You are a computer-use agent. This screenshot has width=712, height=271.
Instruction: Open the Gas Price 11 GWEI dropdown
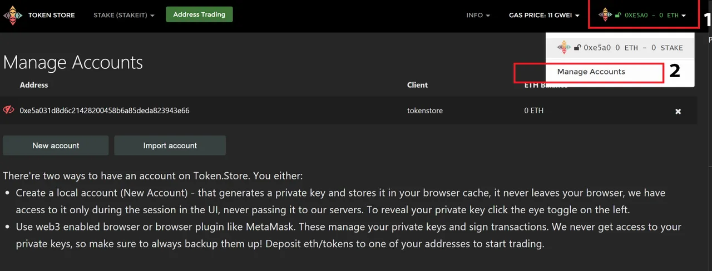point(545,15)
